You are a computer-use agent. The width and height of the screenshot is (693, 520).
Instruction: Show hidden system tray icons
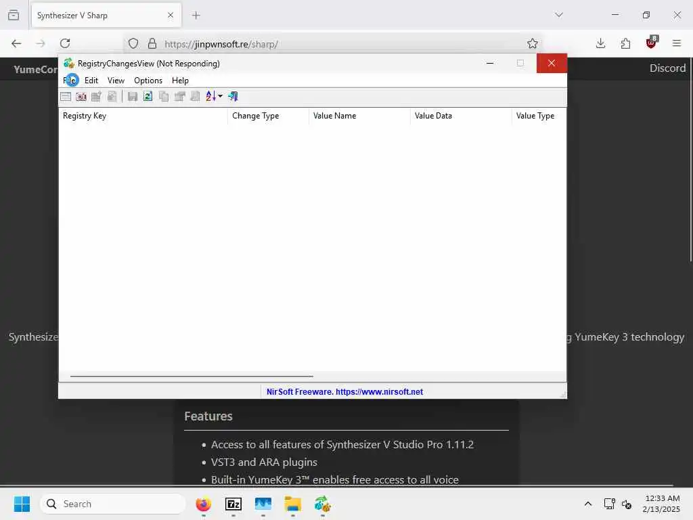pyautogui.click(x=588, y=504)
